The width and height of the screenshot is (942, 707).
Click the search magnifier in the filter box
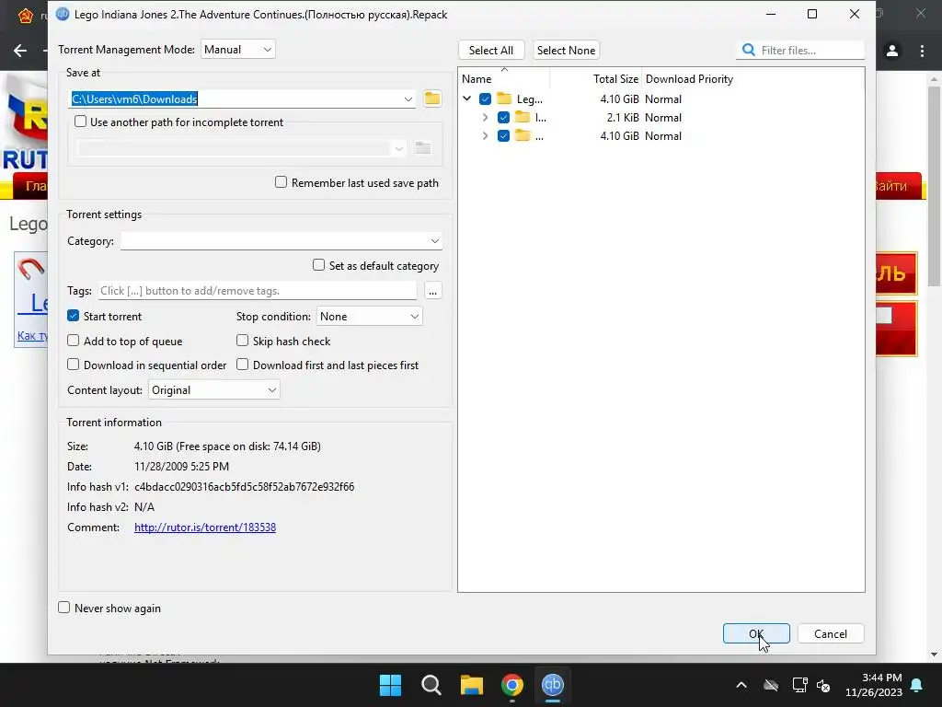pos(749,50)
